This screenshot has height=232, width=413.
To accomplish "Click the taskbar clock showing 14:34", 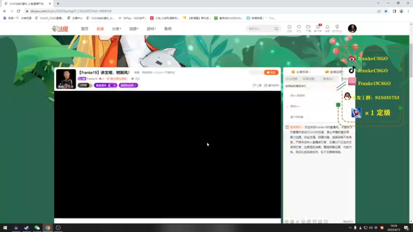I will pyautogui.click(x=393, y=228).
